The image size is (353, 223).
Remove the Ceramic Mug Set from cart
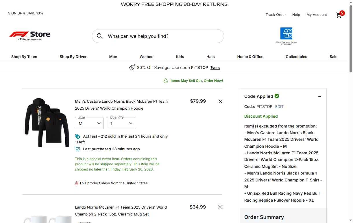220,207
